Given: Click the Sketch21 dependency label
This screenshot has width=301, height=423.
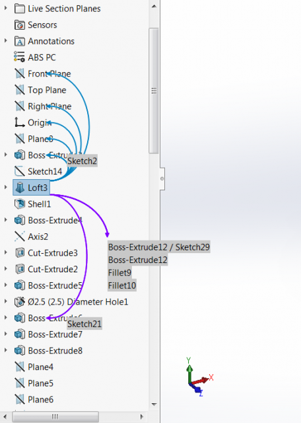Looking at the screenshot, I should point(84,324).
